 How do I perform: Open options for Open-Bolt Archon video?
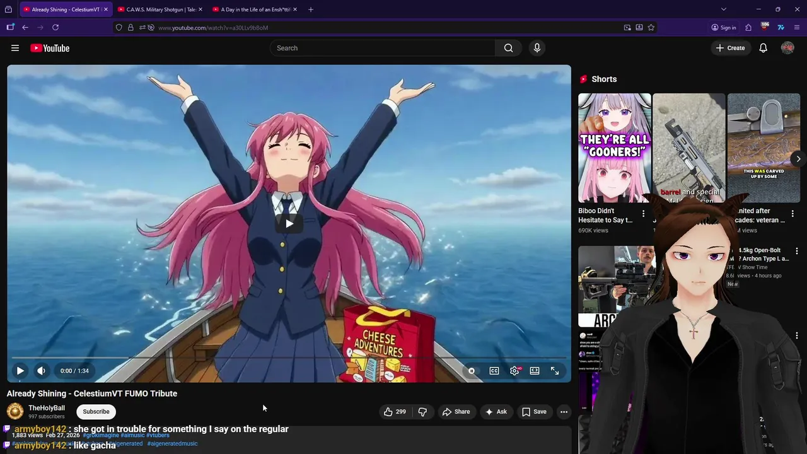tap(797, 252)
